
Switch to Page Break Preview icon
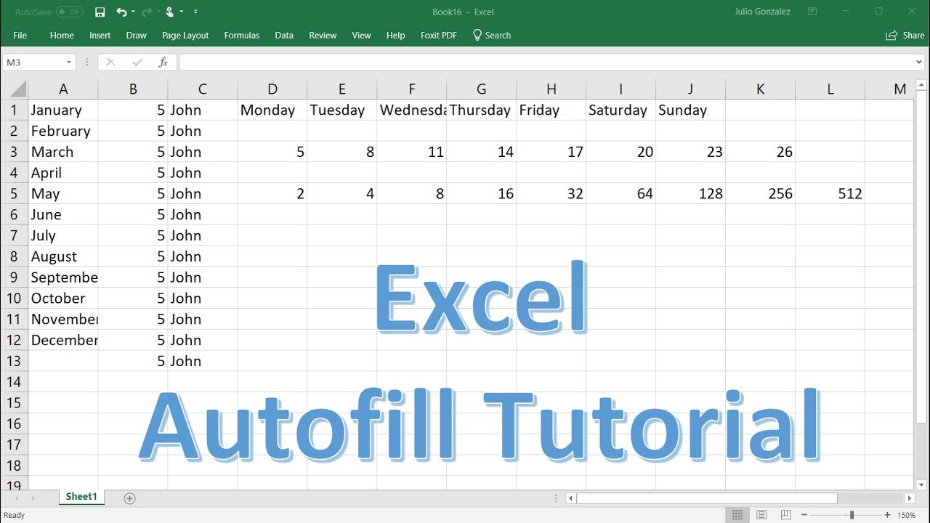787,515
